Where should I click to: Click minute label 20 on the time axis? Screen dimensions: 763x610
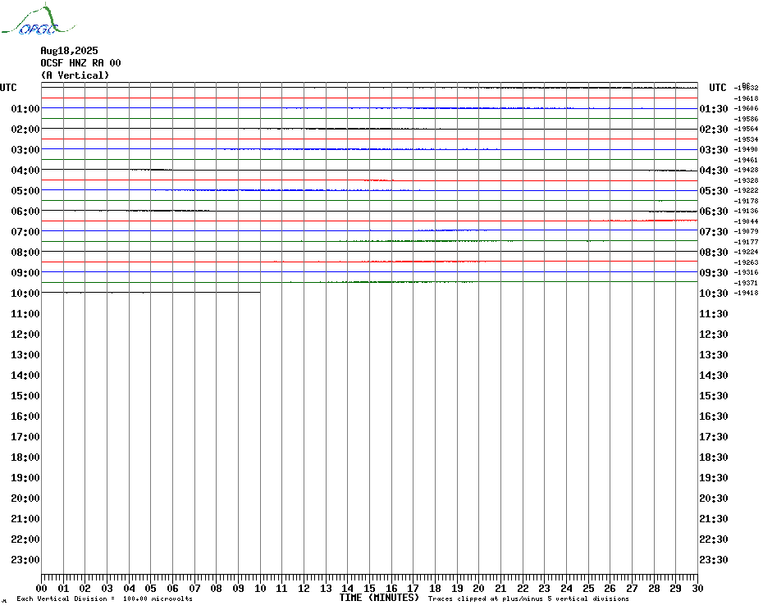[479, 589]
